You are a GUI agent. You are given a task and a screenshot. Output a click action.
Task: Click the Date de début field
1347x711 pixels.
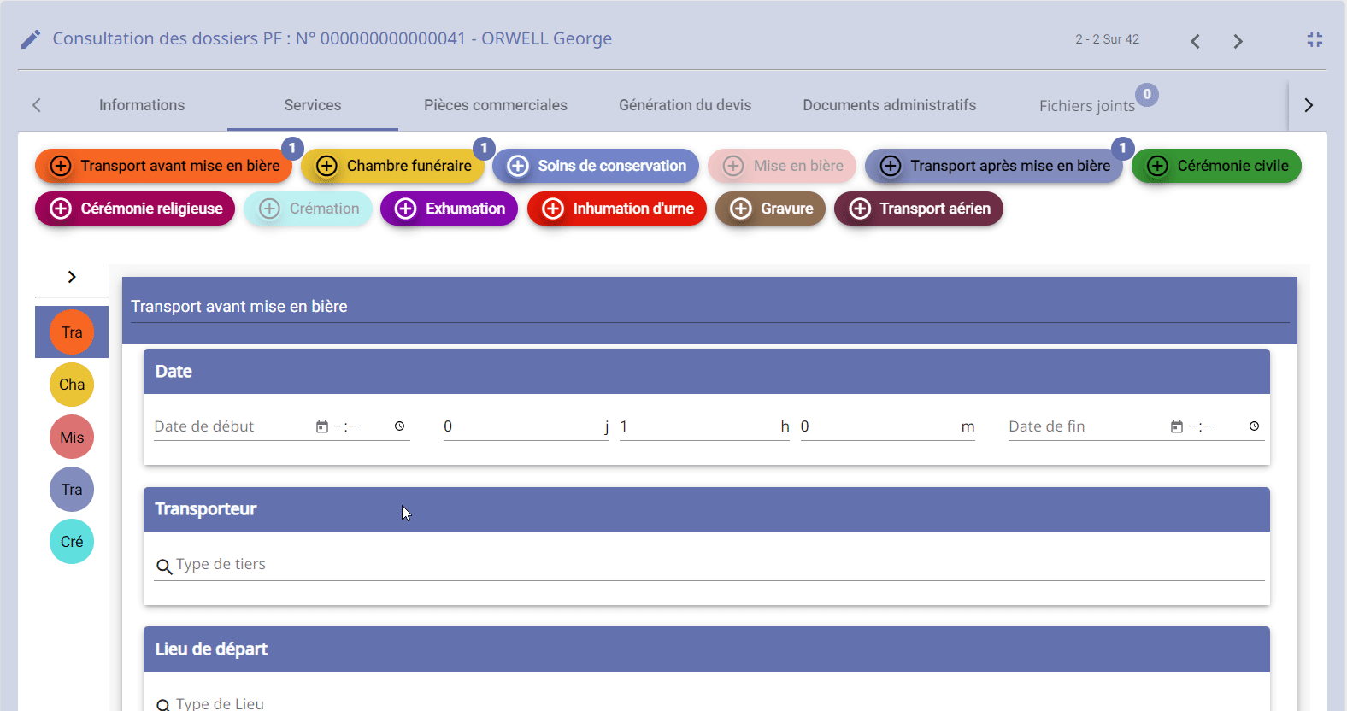pyautogui.click(x=232, y=426)
